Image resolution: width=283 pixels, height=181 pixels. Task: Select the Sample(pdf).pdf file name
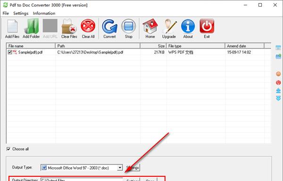click(30, 52)
